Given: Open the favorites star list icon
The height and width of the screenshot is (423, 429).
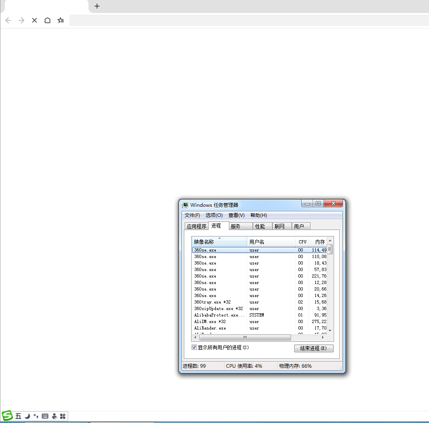Looking at the screenshot, I should pos(61,20).
